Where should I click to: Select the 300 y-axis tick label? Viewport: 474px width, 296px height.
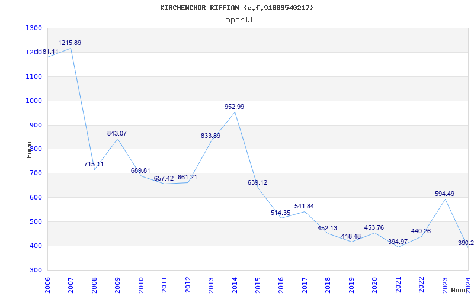(x=36, y=270)
